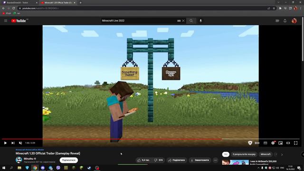Open YouTube account avatar menu
The width and height of the screenshot is (304, 171).
pyautogui.click(x=294, y=21)
